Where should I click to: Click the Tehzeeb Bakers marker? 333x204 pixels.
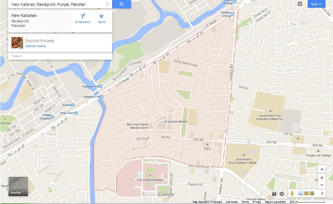pos(269,199)
